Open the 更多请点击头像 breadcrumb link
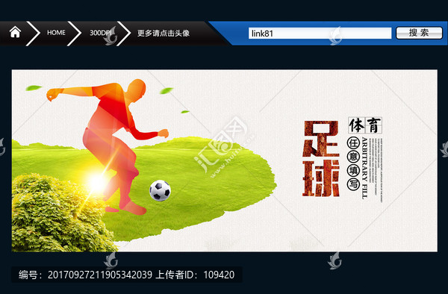The height and width of the screenshot is (294, 448). point(164,33)
